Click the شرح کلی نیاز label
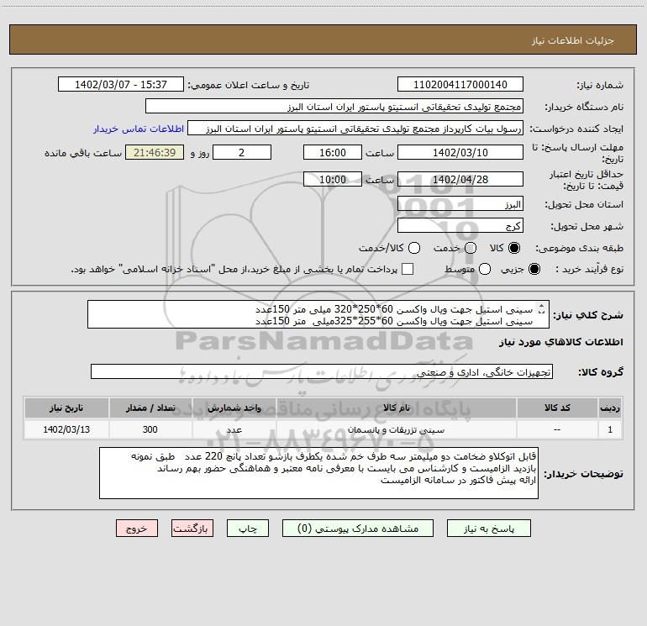The height and width of the screenshot is (626, 647). 588,315
